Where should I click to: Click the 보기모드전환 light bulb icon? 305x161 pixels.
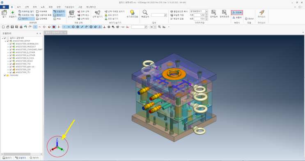pyautogui.click(x=132, y=13)
